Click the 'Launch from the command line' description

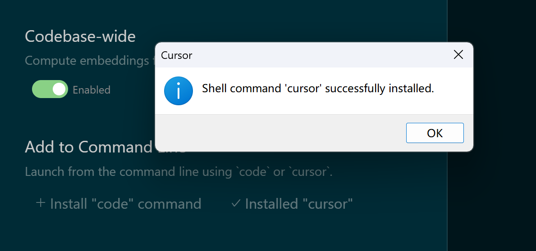point(179,171)
